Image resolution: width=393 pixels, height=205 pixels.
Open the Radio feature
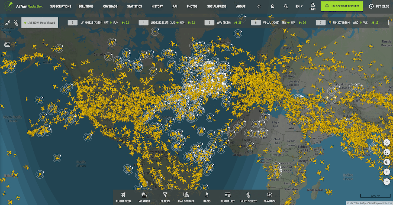tap(207, 197)
